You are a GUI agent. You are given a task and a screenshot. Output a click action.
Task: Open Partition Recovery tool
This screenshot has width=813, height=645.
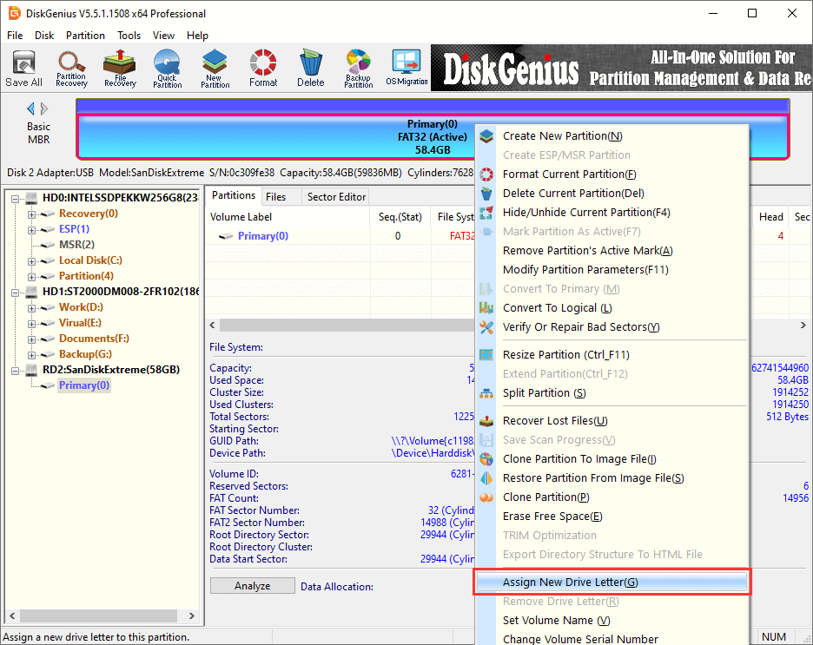(71, 68)
